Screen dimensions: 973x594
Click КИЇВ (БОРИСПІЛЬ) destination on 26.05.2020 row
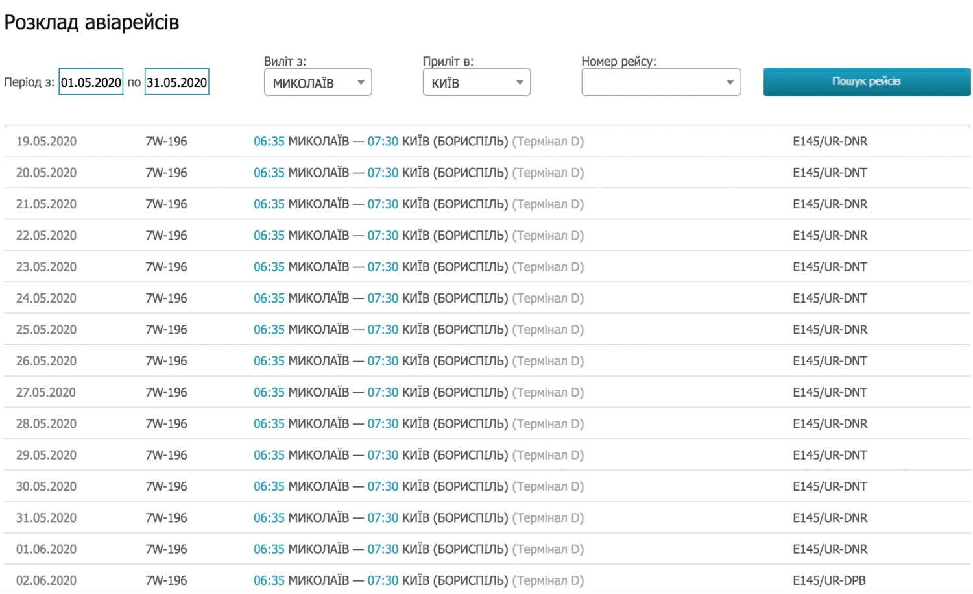pyautogui.click(x=455, y=361)
